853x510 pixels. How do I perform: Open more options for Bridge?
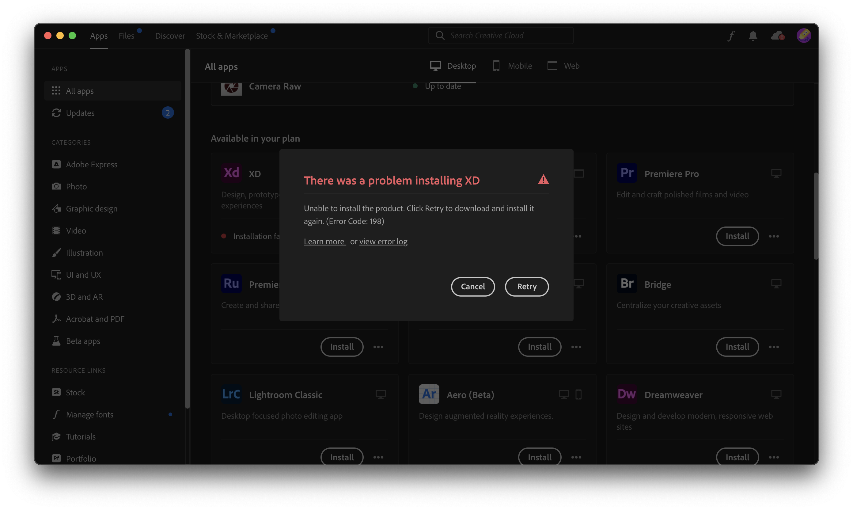coord(774,347)
